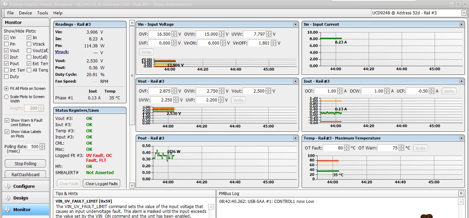
Task: Open the Tools menu
Action: [43, 13]
